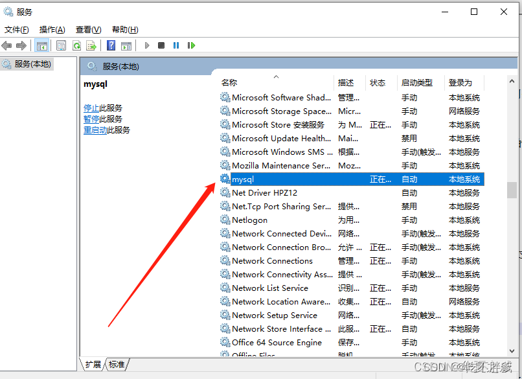
Task: Click gear icon of Net Driver HPZ12
Action: (x=225, y=192)
